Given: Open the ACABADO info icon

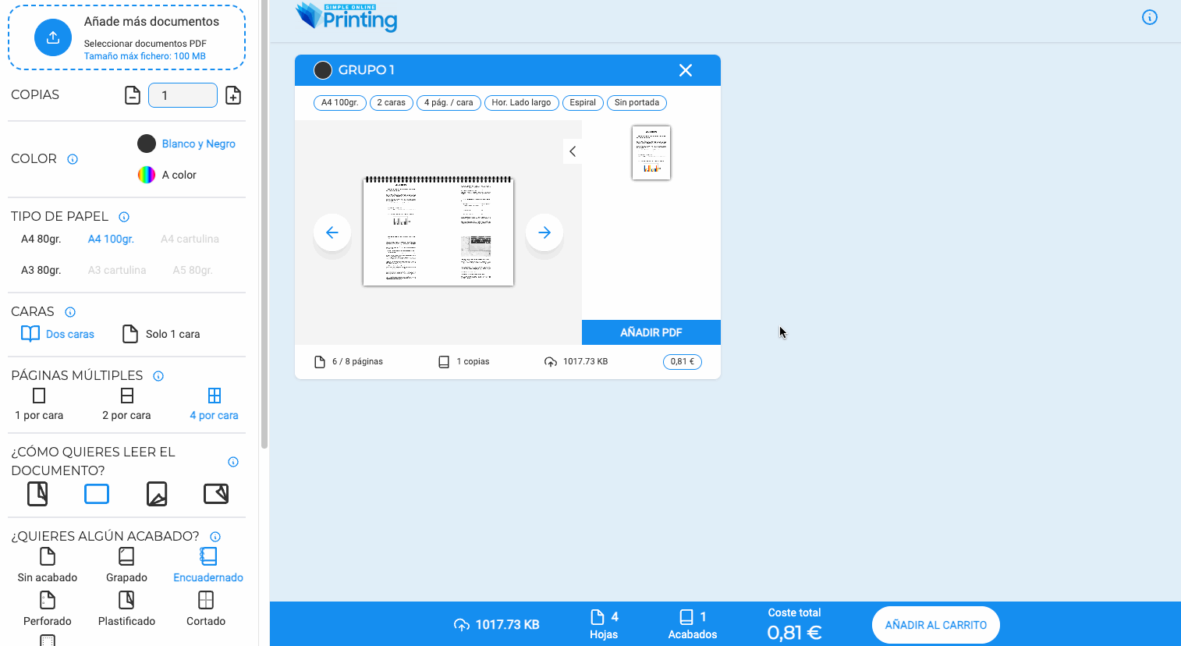Looking at the screenshot, I should [x=215, y=537].
